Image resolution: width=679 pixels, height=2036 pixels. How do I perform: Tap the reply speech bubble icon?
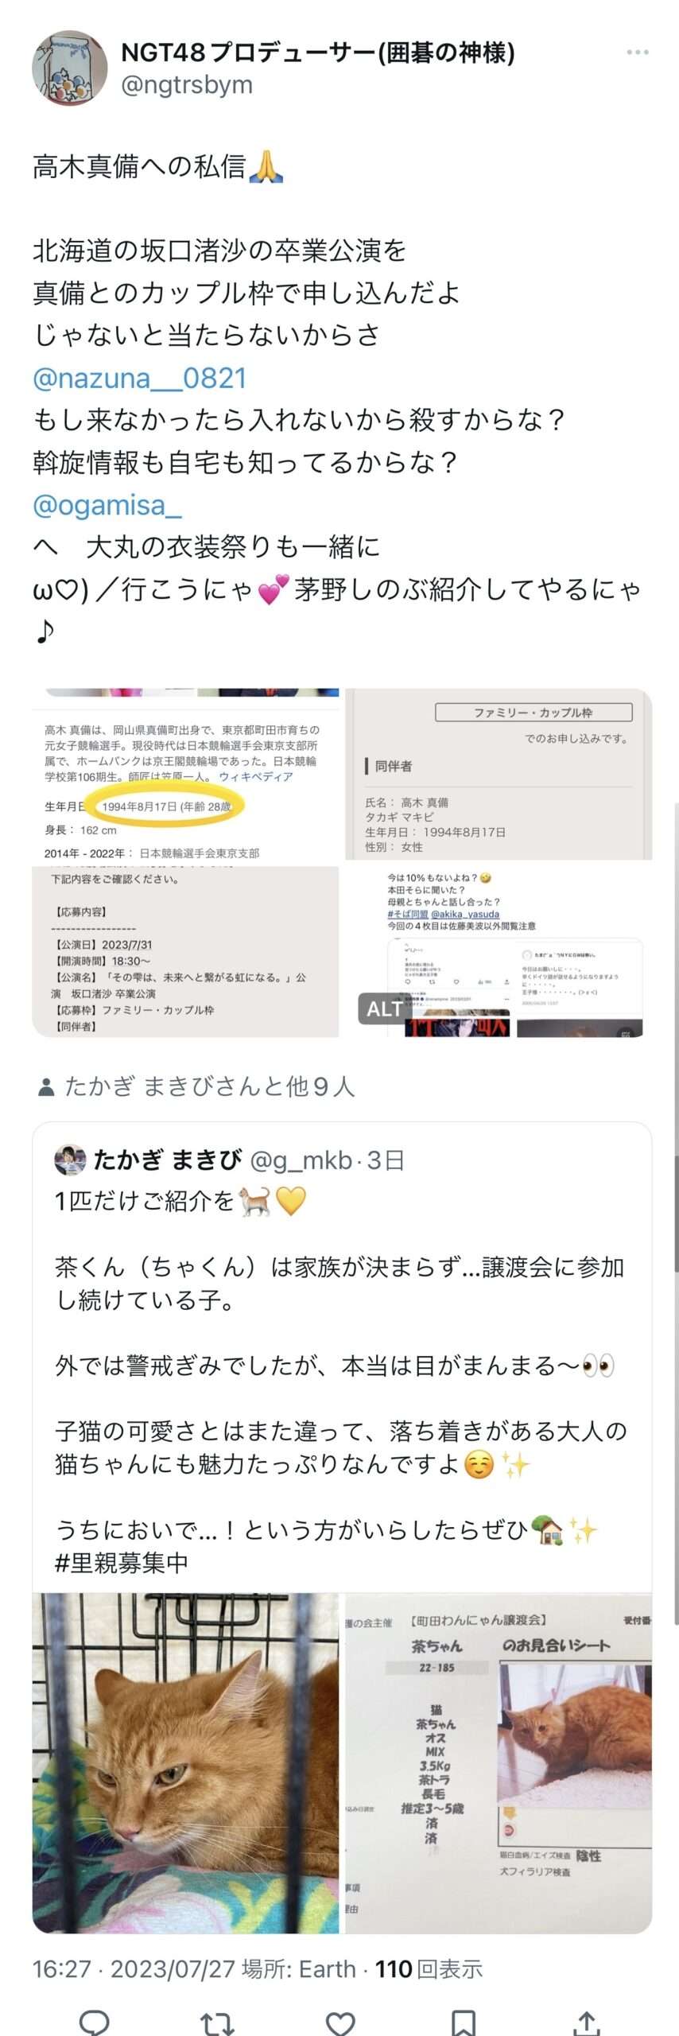tap(95, 2021)
